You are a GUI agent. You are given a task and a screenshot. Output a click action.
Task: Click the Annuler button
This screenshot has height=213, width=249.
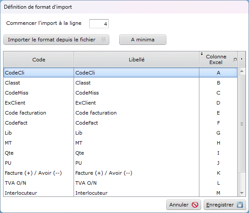click(x=184, y=205)
